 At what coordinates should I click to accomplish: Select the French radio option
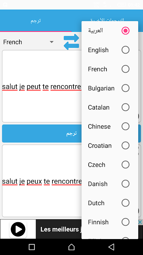tap(110, 69)
